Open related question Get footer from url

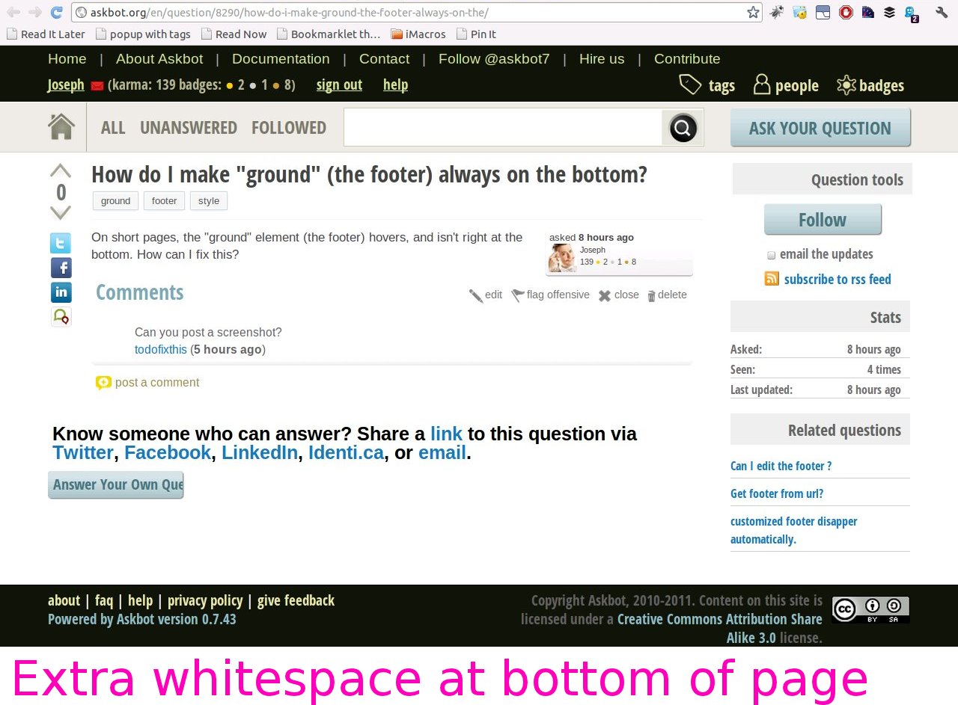(x=777, y=494)
